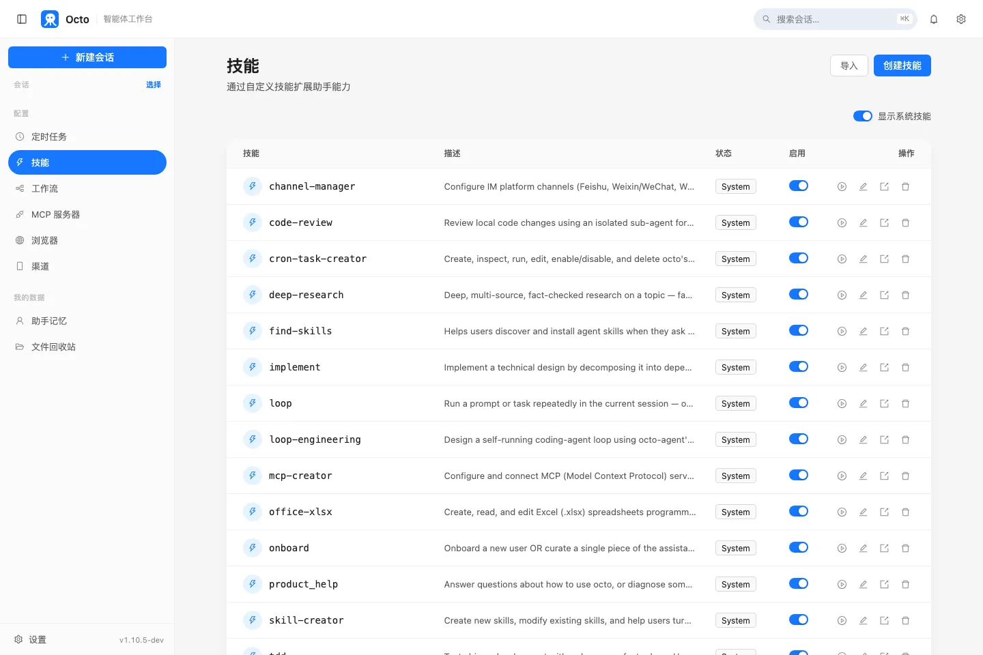Disable the channel-manager skill toggle
This screenshot has width=983, height=655.
(798, 186)
